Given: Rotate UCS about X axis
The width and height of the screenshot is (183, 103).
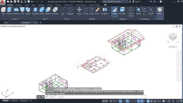Looking at the screenshot, I should [x=144, y=11].
